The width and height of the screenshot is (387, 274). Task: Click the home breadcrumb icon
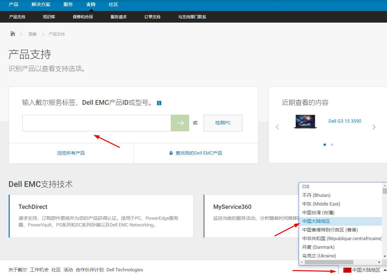coord(13,34)
